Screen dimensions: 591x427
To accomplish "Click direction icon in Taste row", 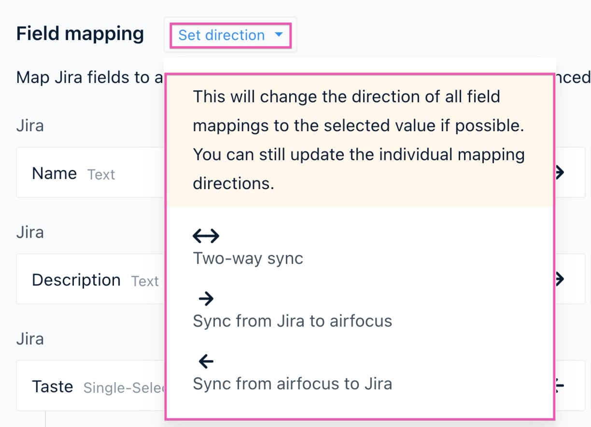I will coord(560,386).
